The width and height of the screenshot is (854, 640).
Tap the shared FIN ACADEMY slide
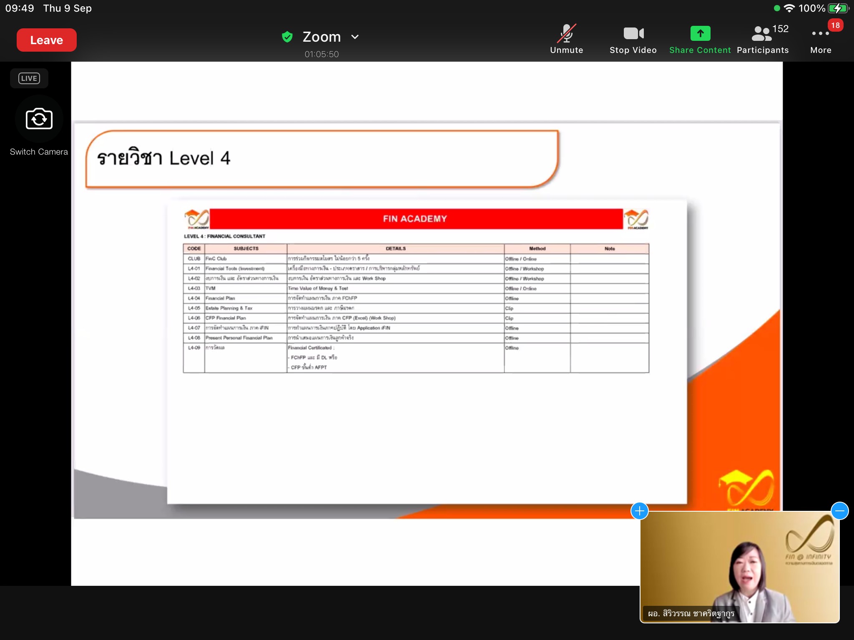tap(427, 320)
